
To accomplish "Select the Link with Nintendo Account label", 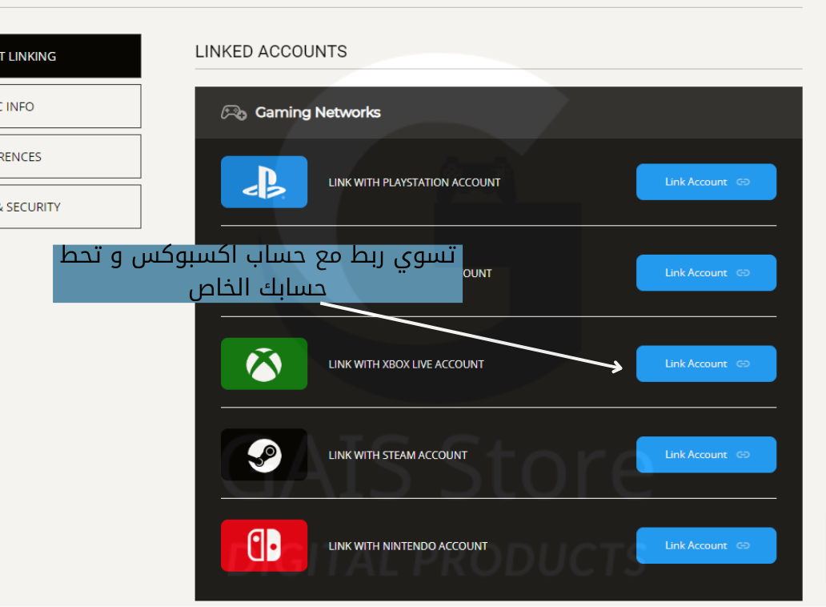I will (x=407, y=546).
